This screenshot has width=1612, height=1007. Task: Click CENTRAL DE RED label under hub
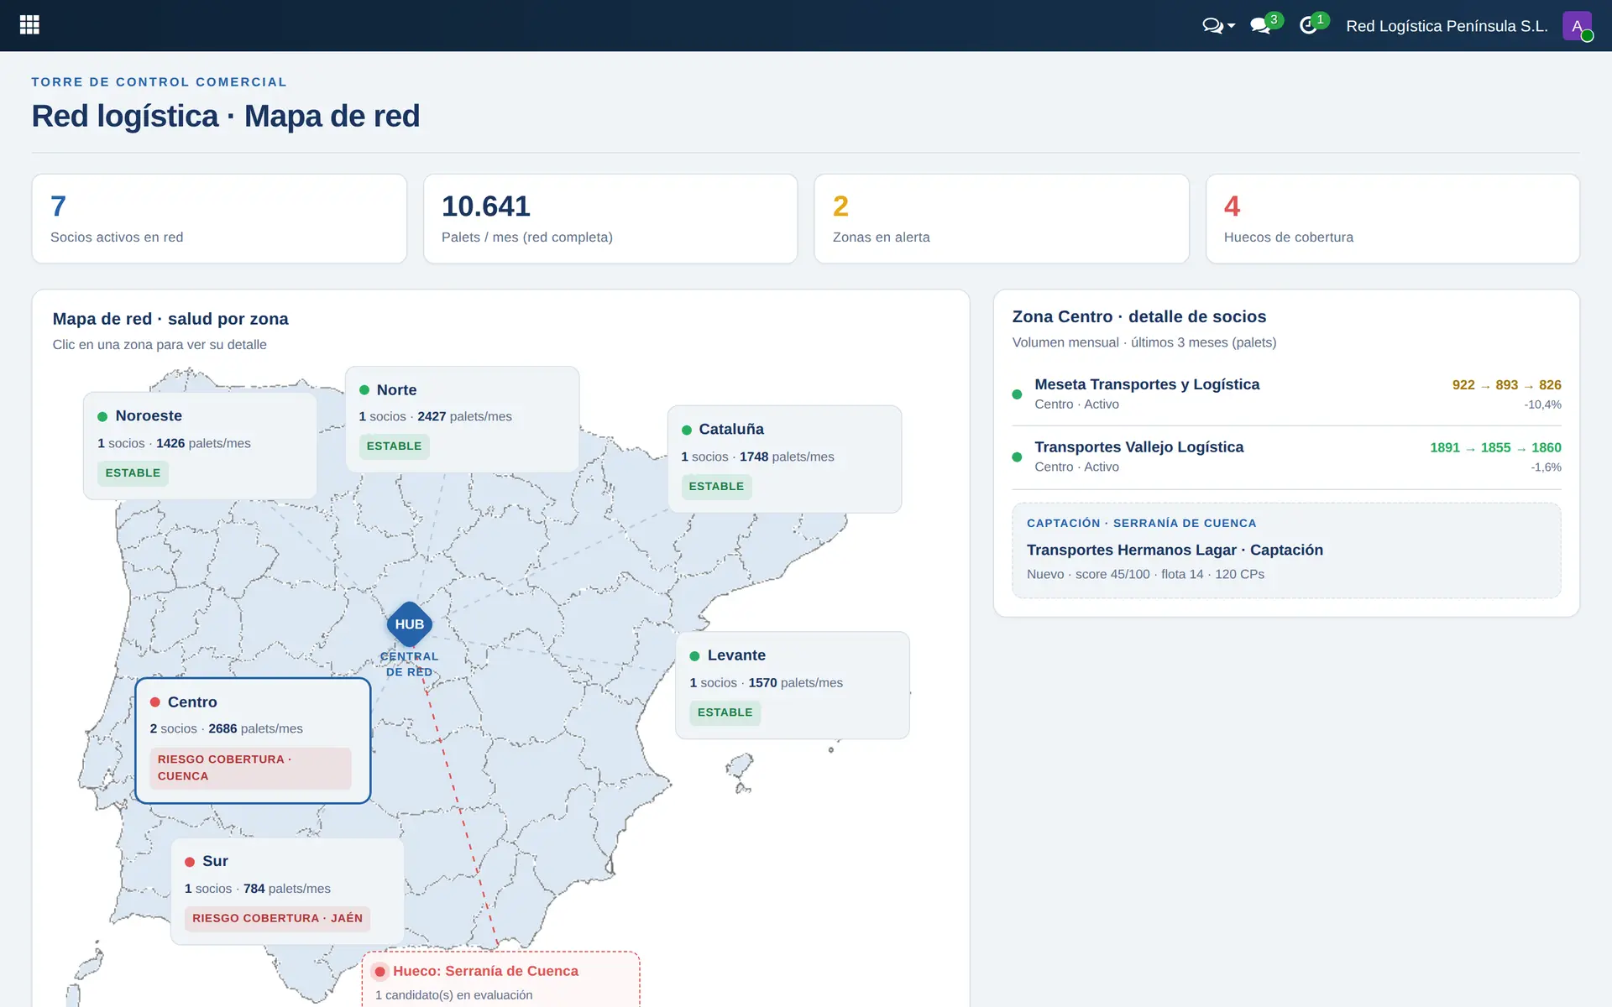[409, 664]
